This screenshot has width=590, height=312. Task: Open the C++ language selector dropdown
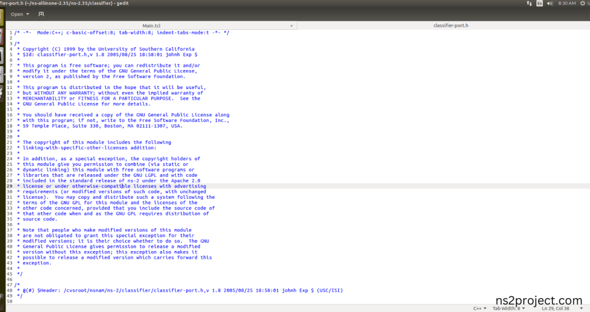pyautogui.click(x=480, y=308)
